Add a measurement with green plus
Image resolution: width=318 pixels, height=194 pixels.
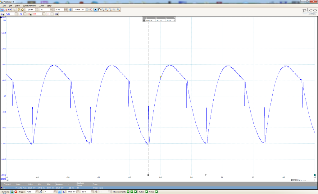coord(128,192)
